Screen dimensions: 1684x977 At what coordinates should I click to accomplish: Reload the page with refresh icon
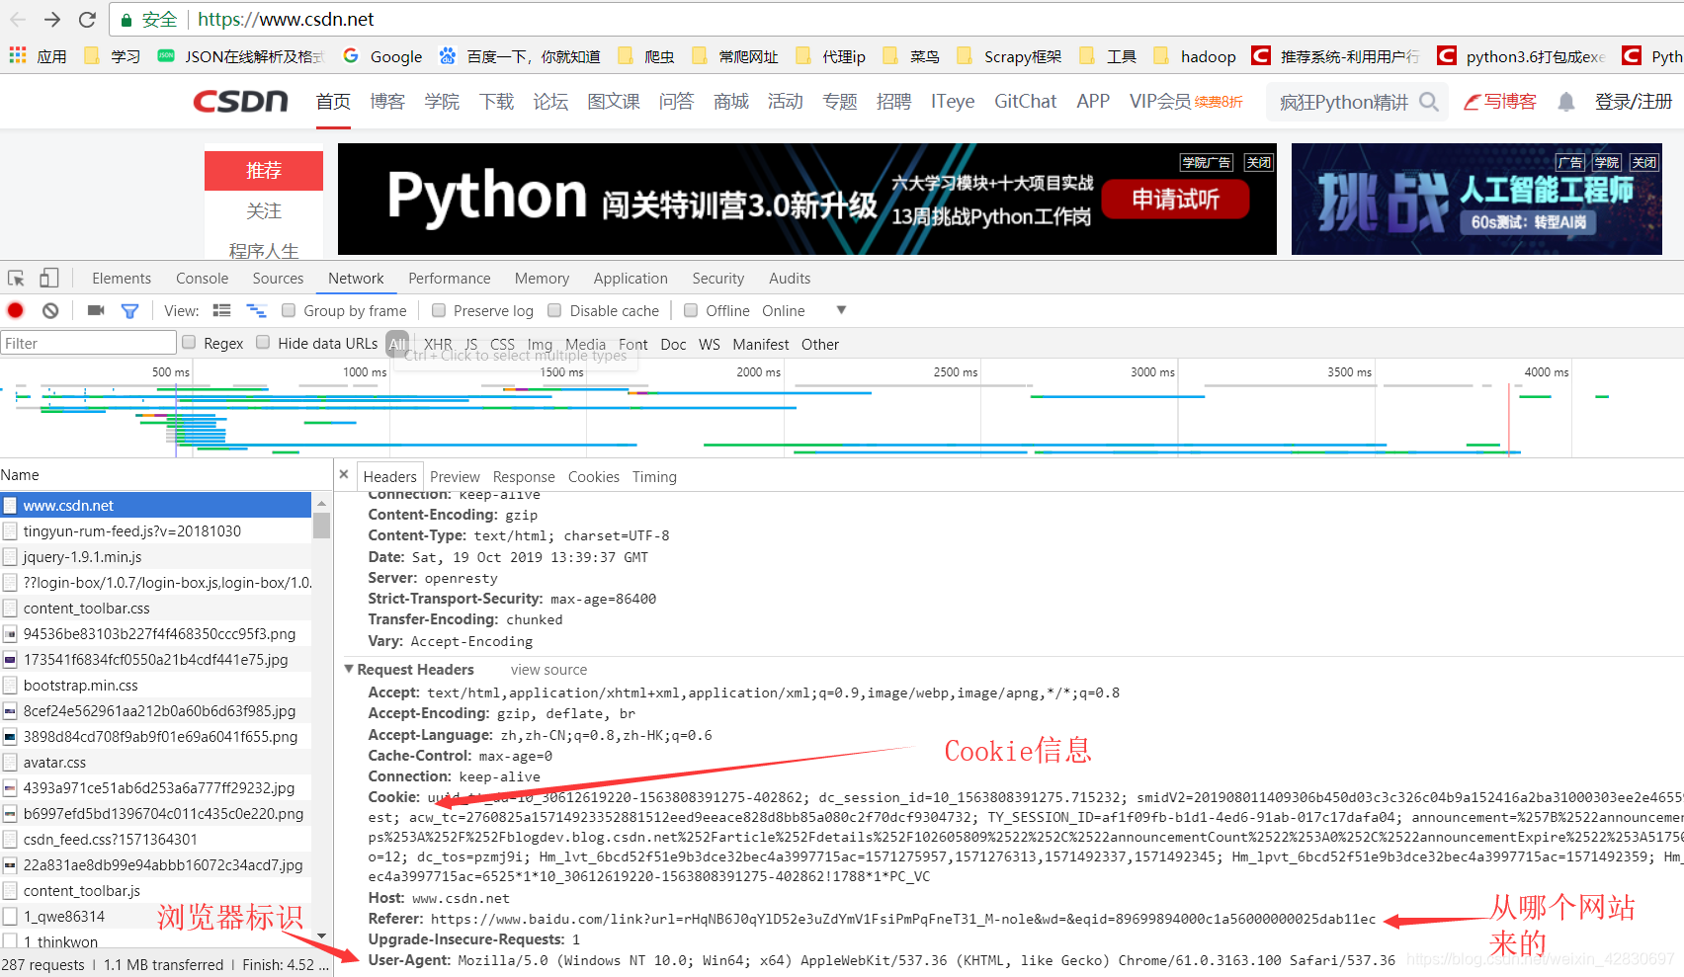pos(87,19)
